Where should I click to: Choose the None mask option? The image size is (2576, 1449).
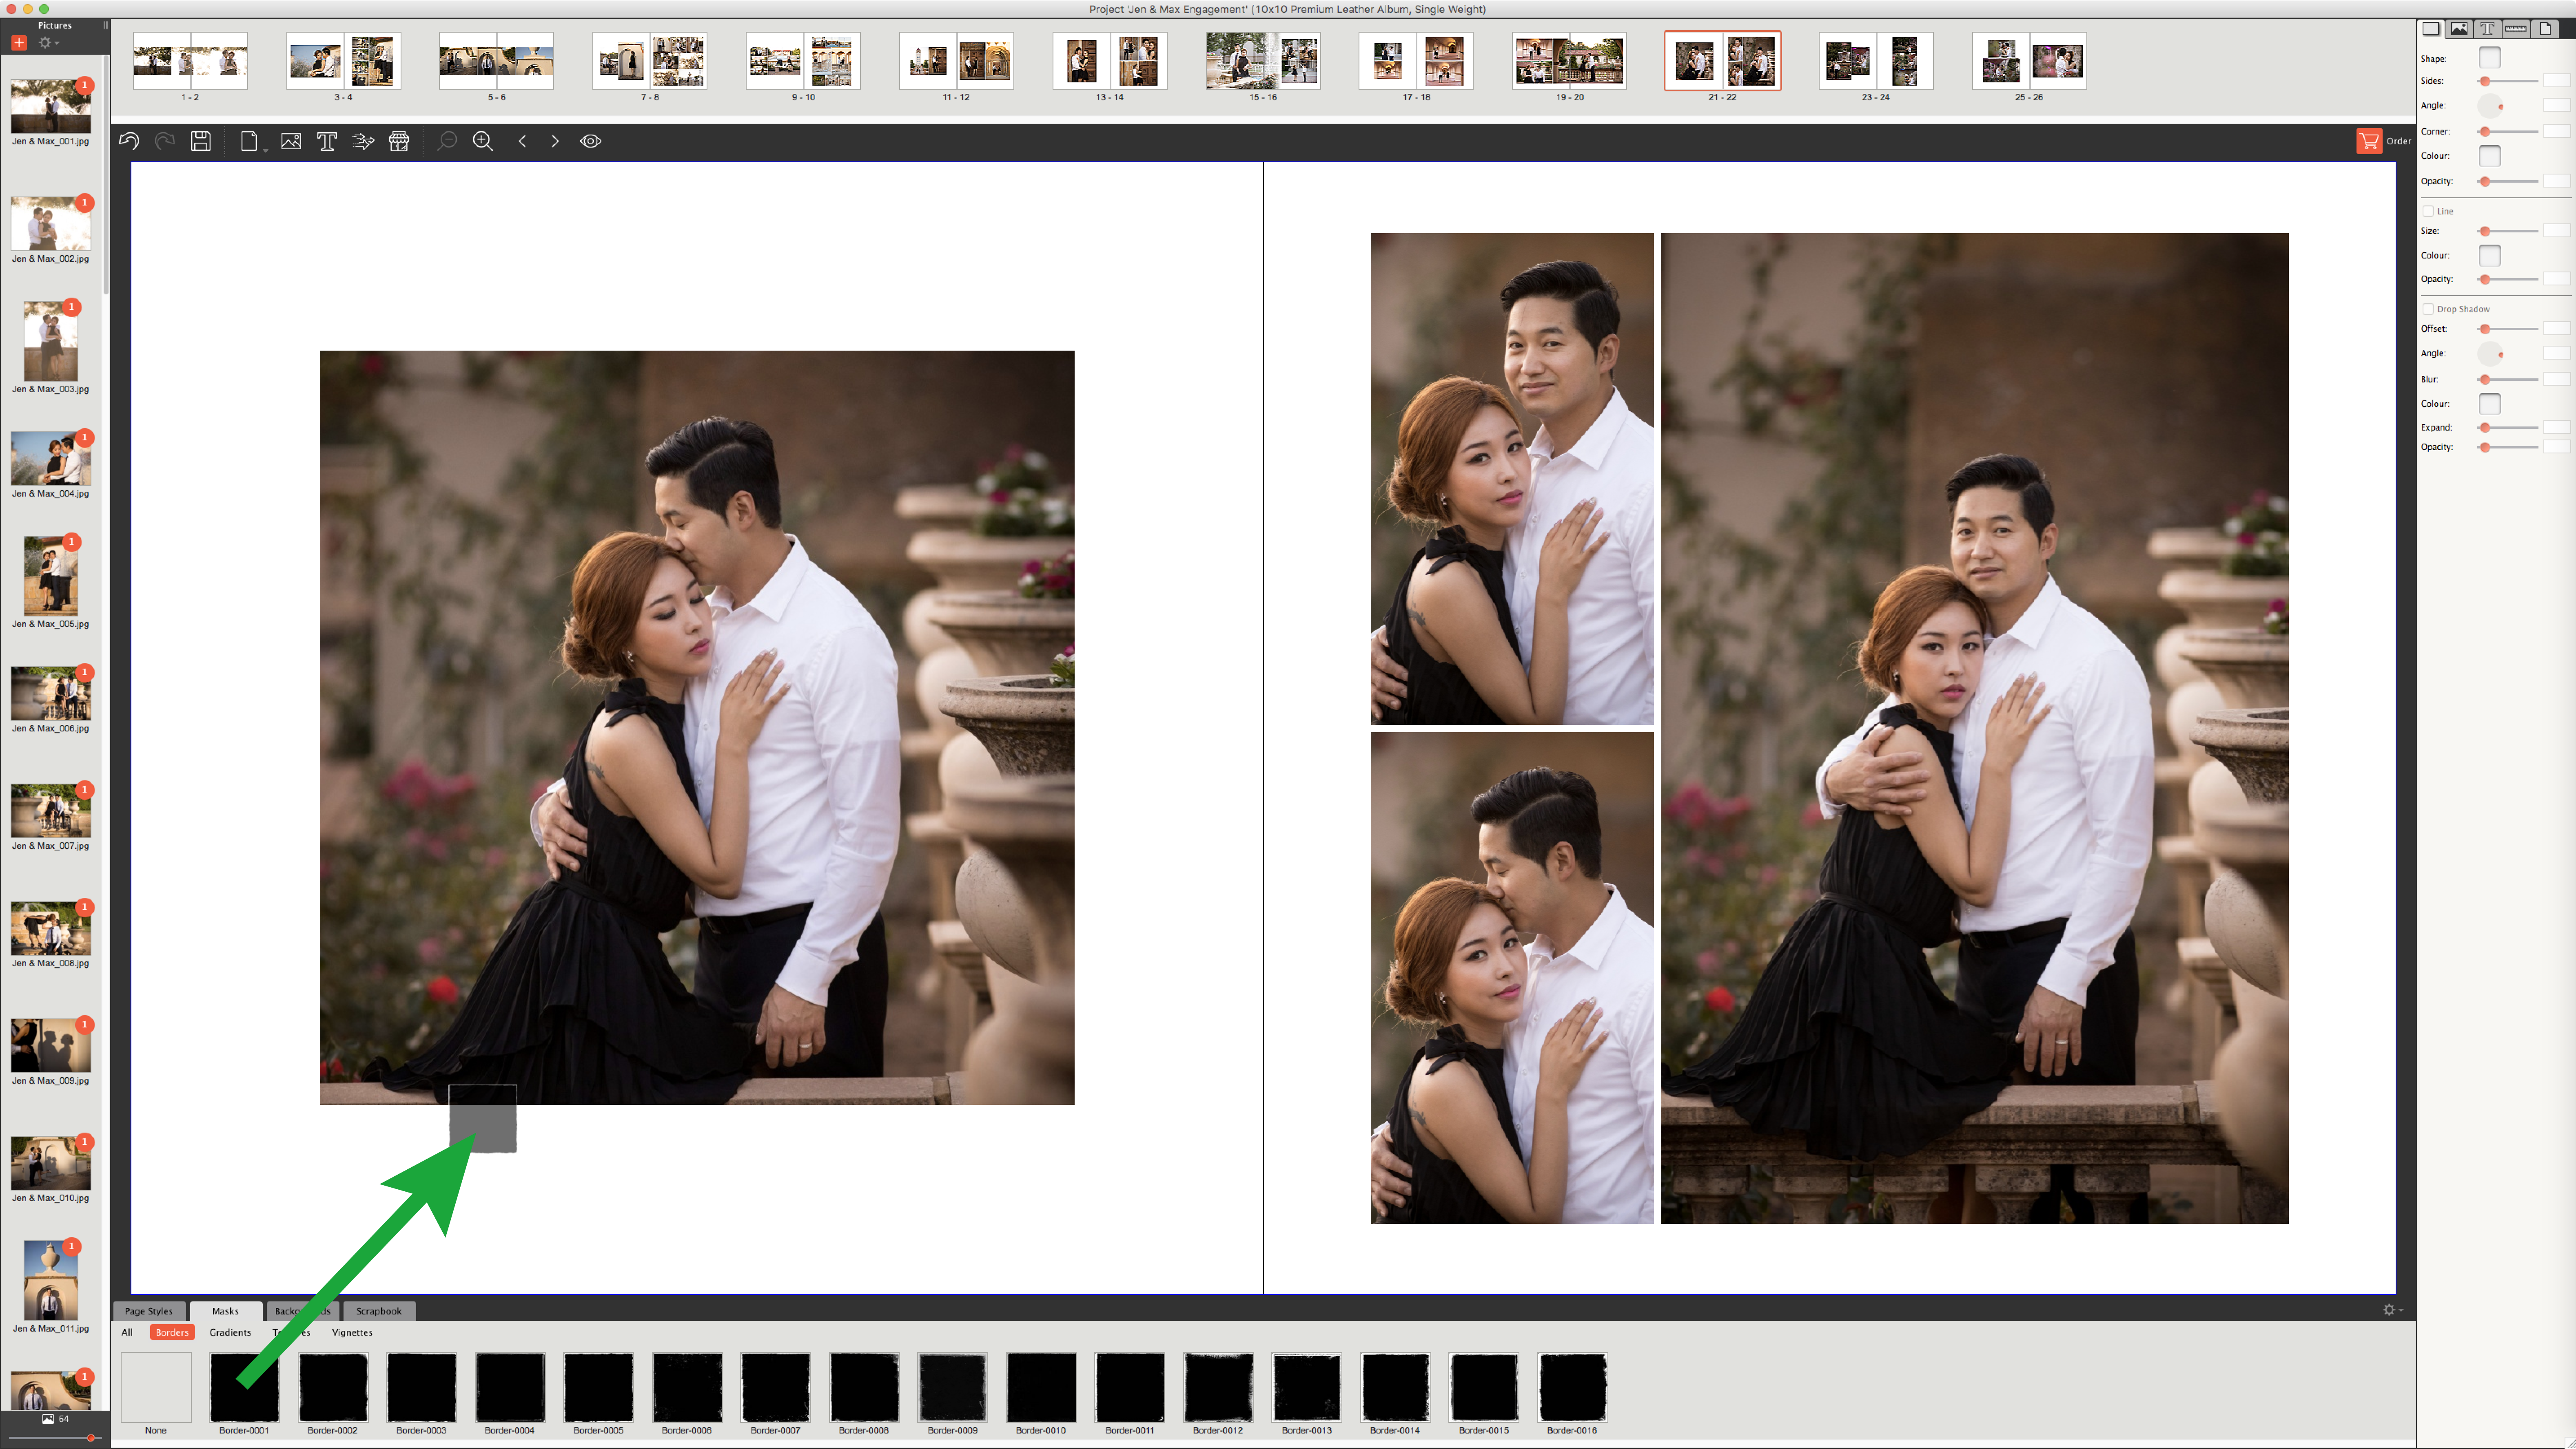pyautogui.click(x=156, y=1387)
